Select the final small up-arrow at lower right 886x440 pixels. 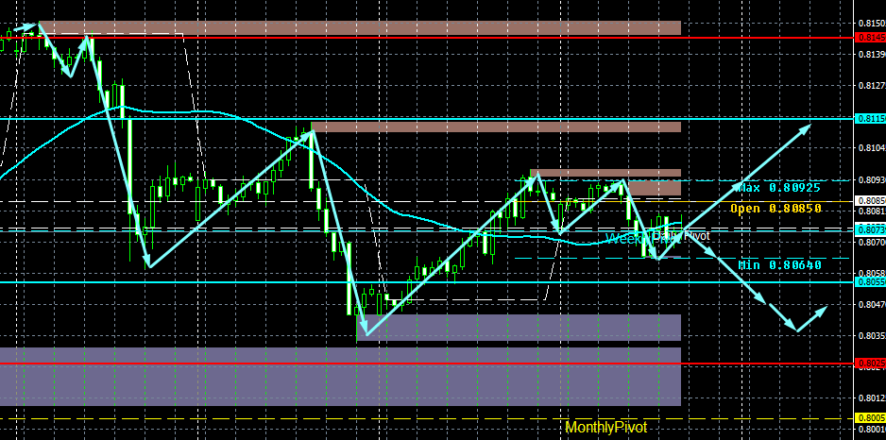(x=811, y=318)
